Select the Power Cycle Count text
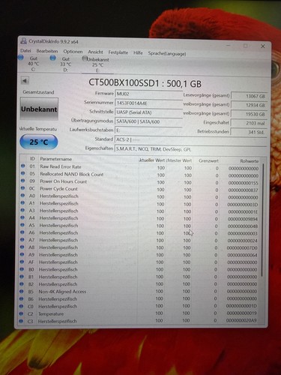281x375 pixels. point(58,189)
